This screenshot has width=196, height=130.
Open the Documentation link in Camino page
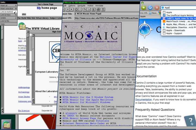coord(143,99)
